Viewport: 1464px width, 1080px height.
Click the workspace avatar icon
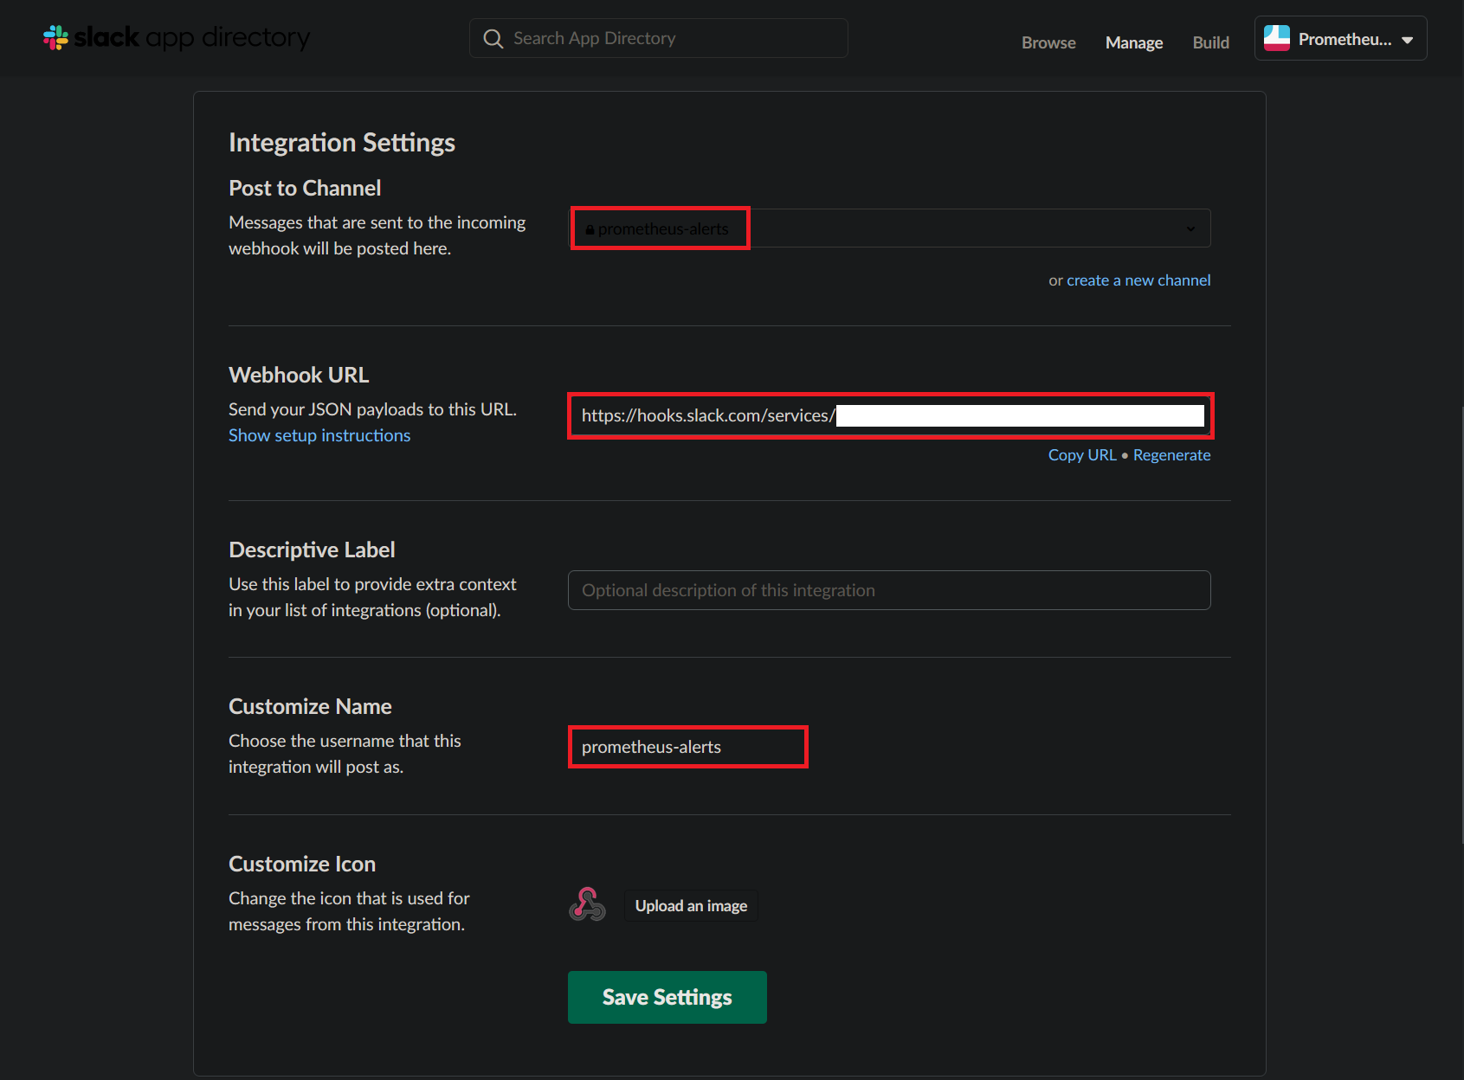pyautogui.click(x=1277, y=38)
